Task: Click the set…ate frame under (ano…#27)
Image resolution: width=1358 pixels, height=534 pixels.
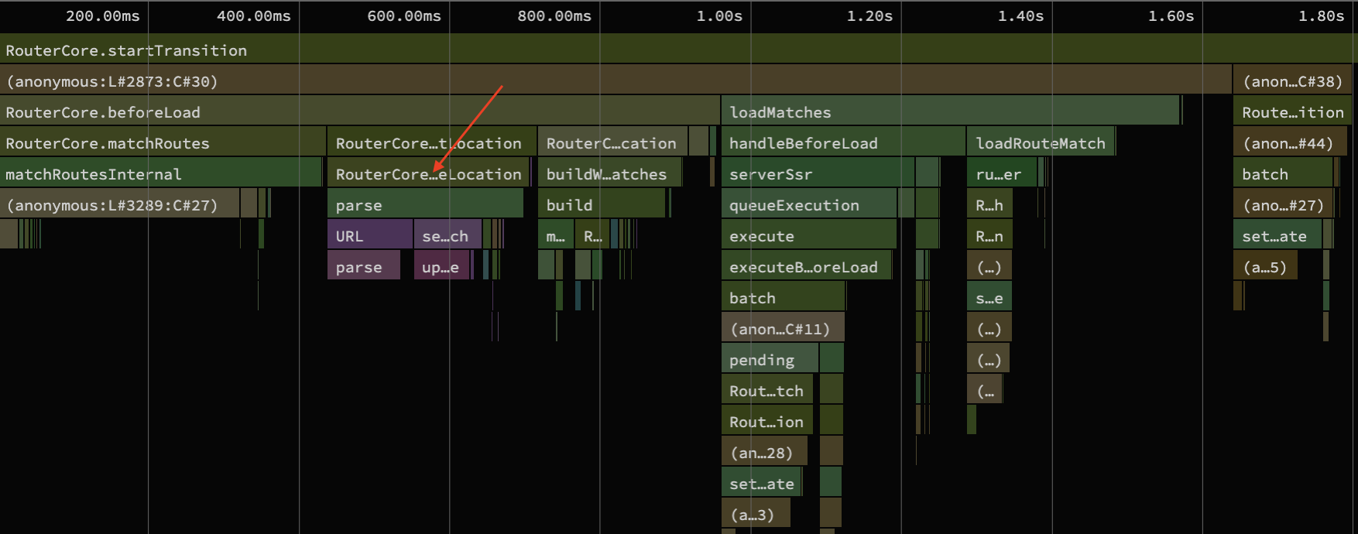Action: pyautogui.click(x=1278, y=235)
